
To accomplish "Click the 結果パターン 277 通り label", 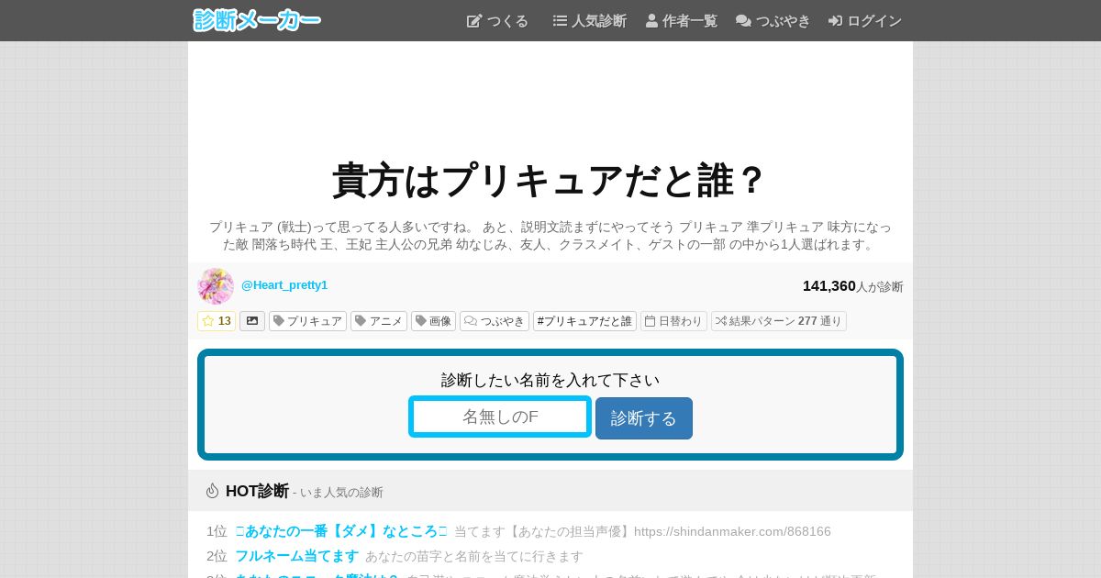I will coord(779,321).
